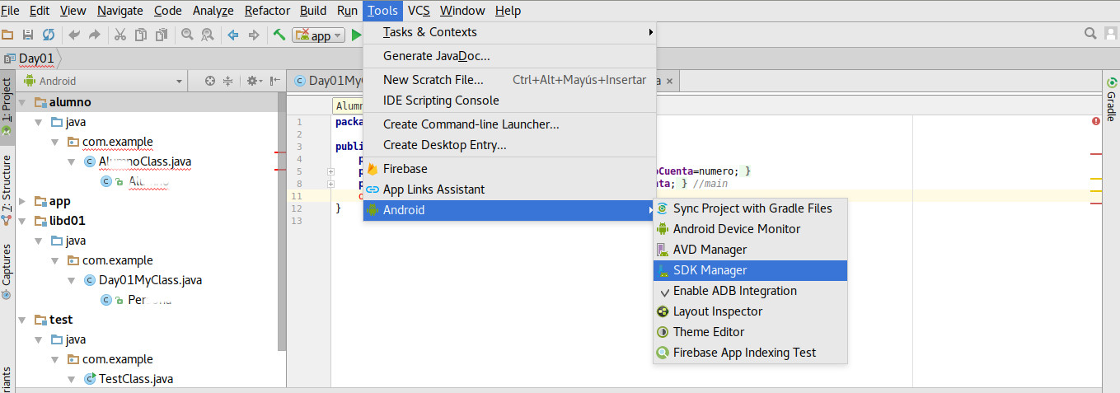Navigate back with blue left arrow
This screenshot has width=1120, height=393.
coord(233,35)
